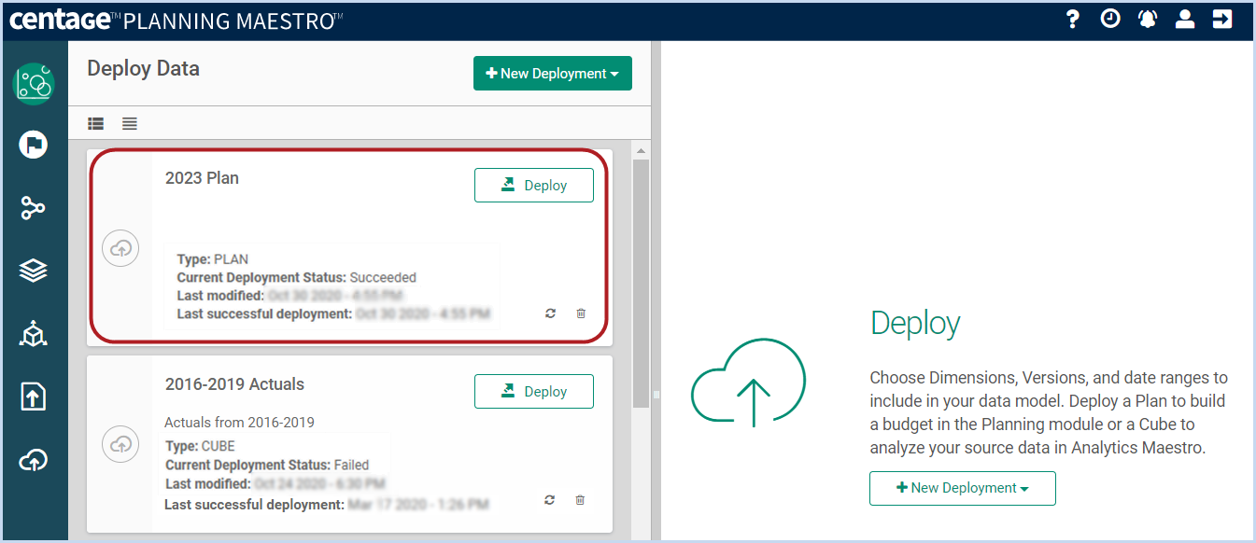
Task: Open the green New Deployment dropdown
Action: [x=553, y=74]
